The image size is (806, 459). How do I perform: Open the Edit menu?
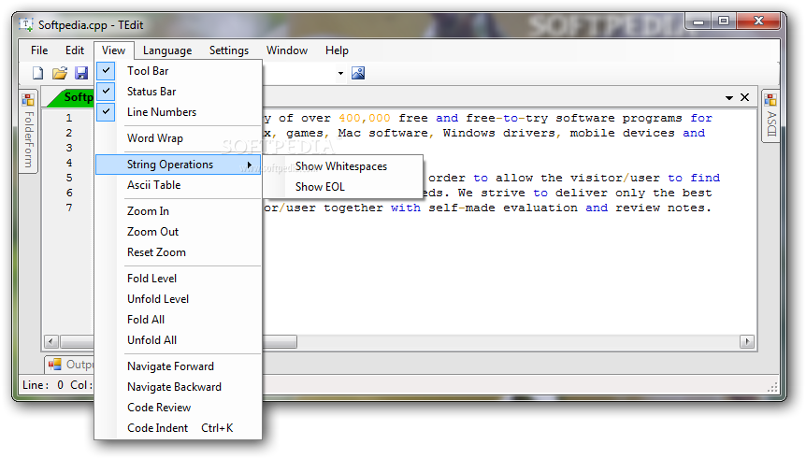[75, 50]
